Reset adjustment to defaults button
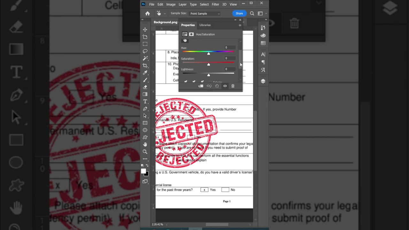This screenshot has height=230, width=409. tap(217, 86)
